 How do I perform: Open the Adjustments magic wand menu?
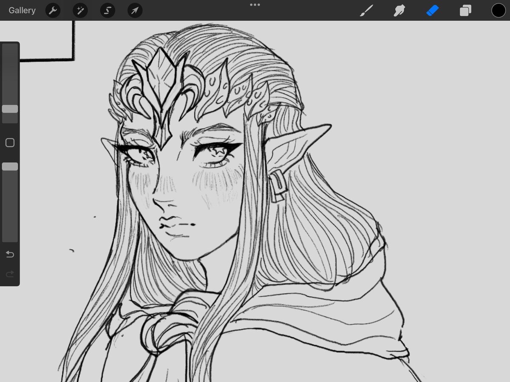[80, 11]
